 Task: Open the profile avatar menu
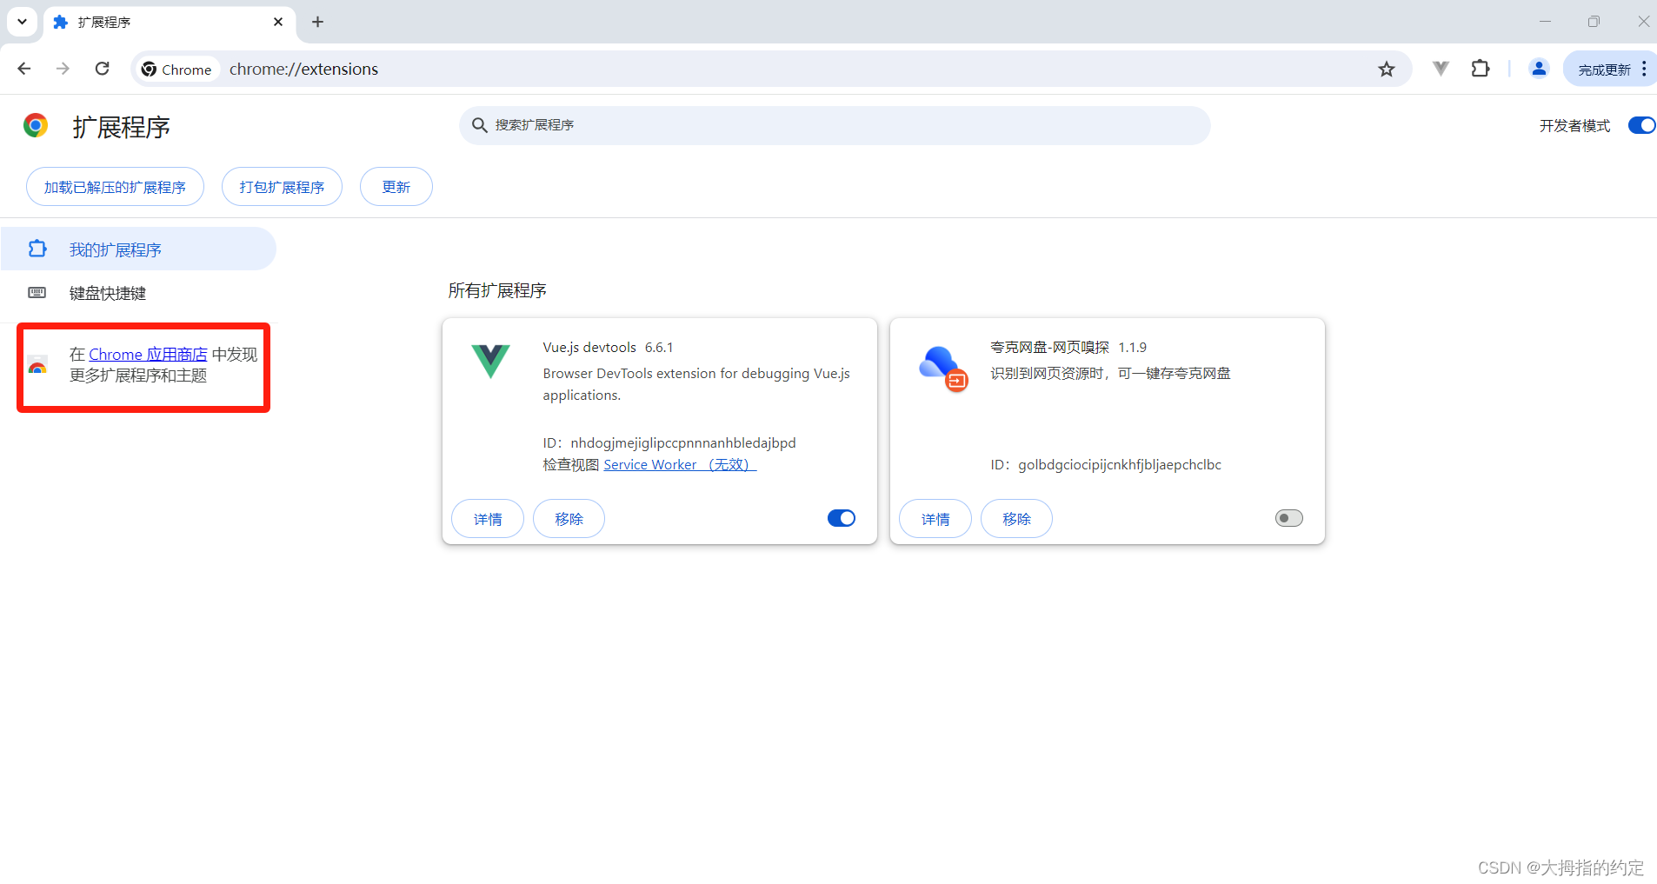pos(1539,69)
